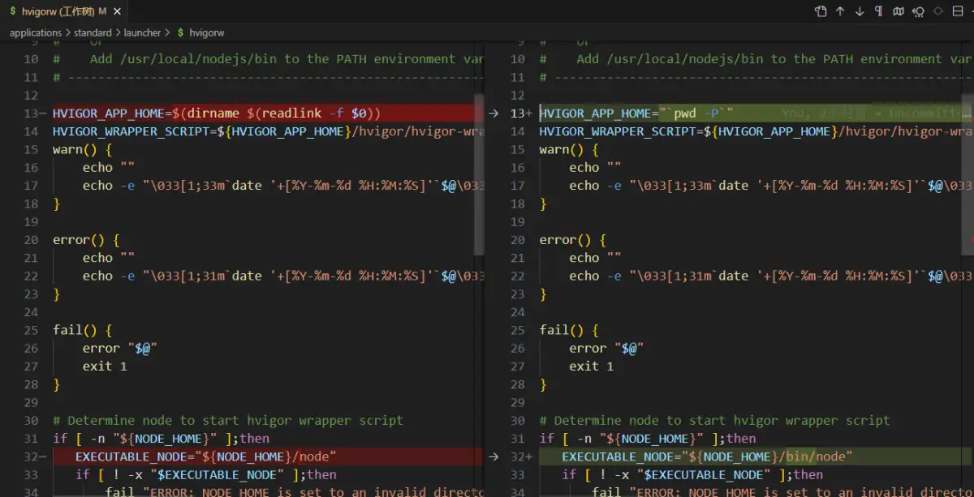974x497 pixels.
Task: Click right pane line 33 executable check
Action: (692, 474)
